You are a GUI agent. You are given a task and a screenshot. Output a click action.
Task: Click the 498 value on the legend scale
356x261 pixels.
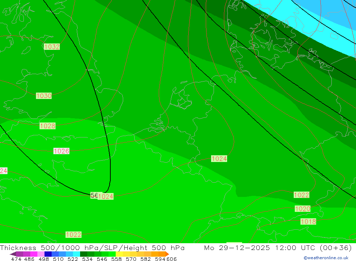(44, 259)
